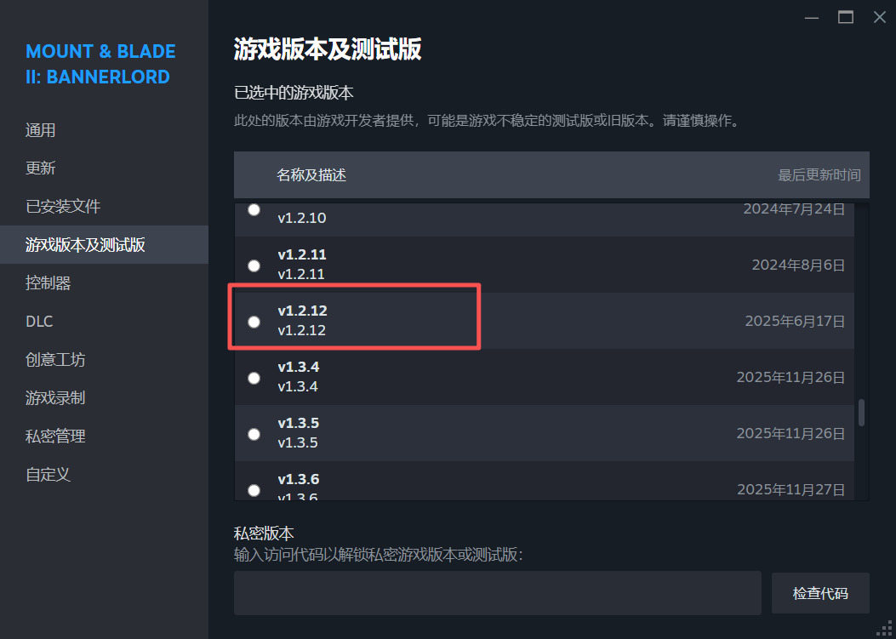896x639 pixels.
Task: Click the version list scrollbar thumb
Action: point(861,413)
